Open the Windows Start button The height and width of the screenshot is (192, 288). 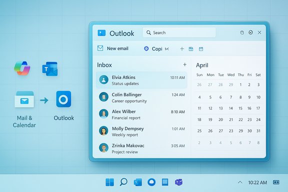click(x=110, y=182)
